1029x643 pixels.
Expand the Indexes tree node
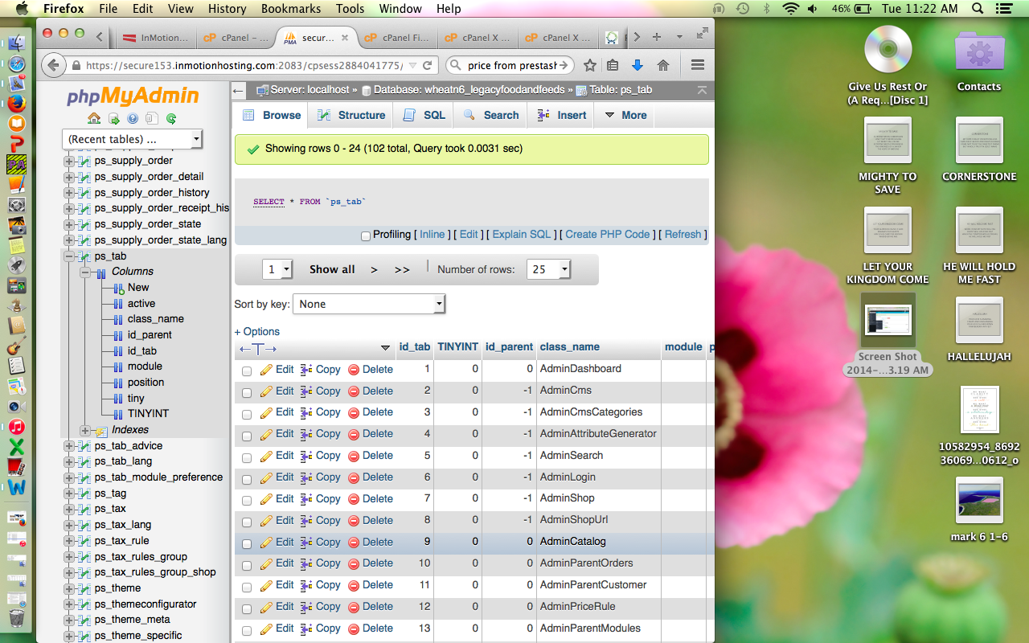pos(84,431)
